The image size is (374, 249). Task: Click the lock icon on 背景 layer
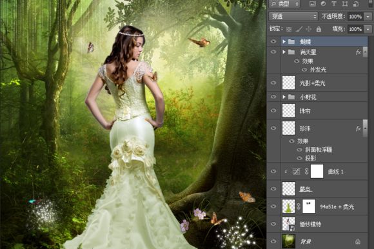pos(358,241)
